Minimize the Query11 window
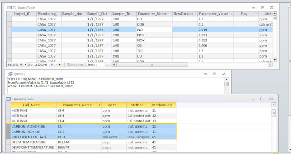Screen dimensions: 291x154 tap(205, 74)
